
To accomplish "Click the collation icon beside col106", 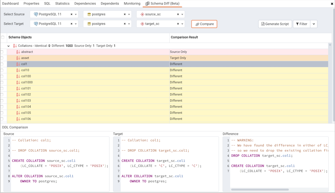I will coord(18,119).
